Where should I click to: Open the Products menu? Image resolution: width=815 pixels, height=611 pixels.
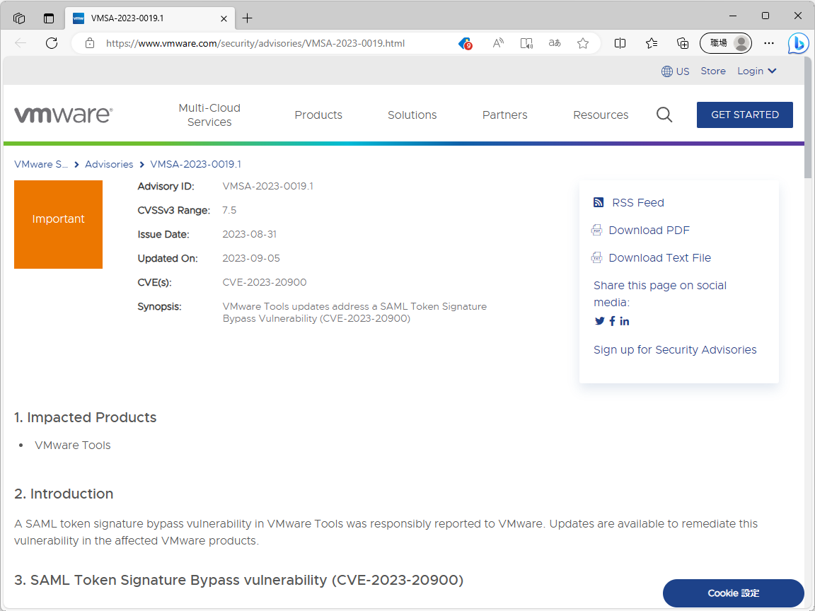(318, 115)
